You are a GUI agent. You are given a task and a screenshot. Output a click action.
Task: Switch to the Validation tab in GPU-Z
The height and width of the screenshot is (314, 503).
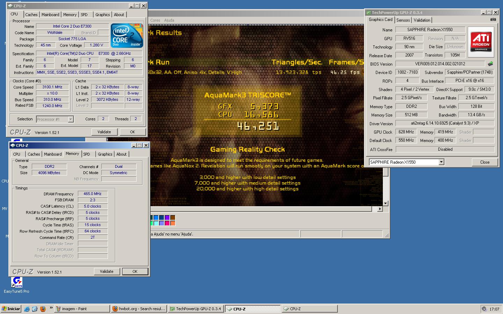(x=422, y=20)
